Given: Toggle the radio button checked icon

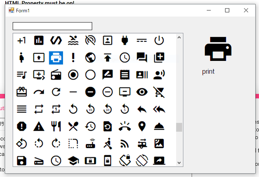Looking at the screenshot, I should click(73, 75).
